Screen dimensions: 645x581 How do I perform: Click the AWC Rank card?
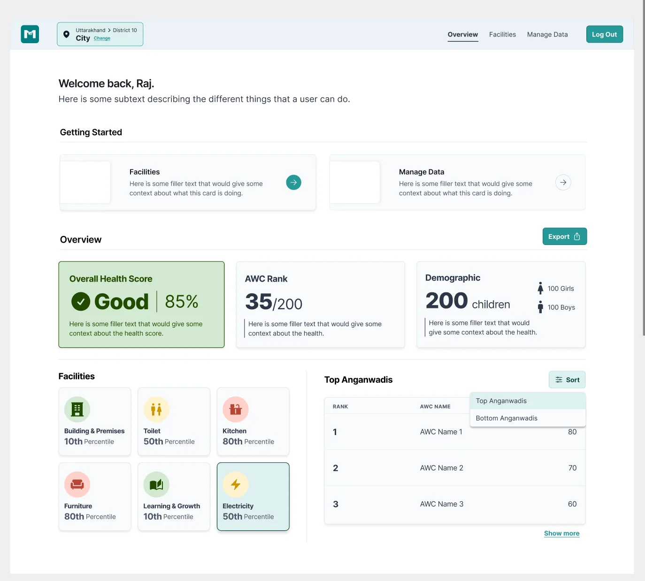tap(321, 305)
